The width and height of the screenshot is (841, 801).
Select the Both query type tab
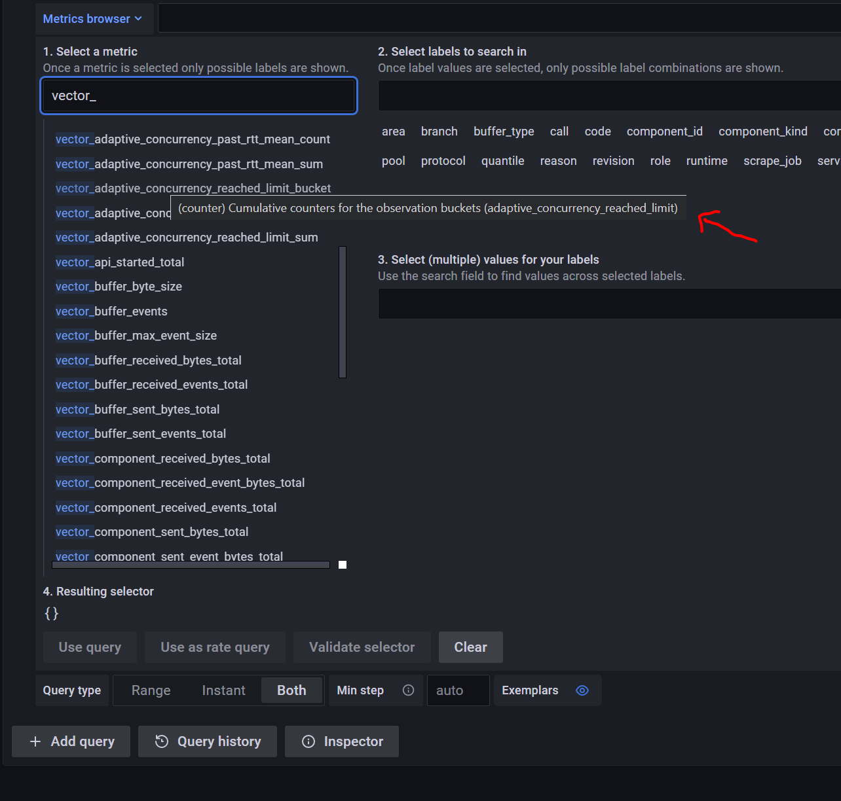tap(291, 690)
